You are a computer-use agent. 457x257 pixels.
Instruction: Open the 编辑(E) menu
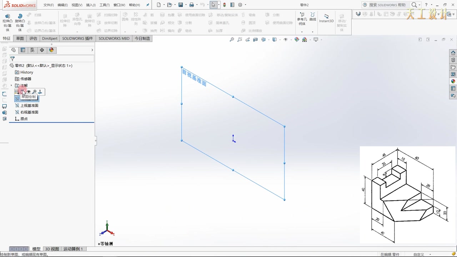pyautogui.click(x=62, y=5)
